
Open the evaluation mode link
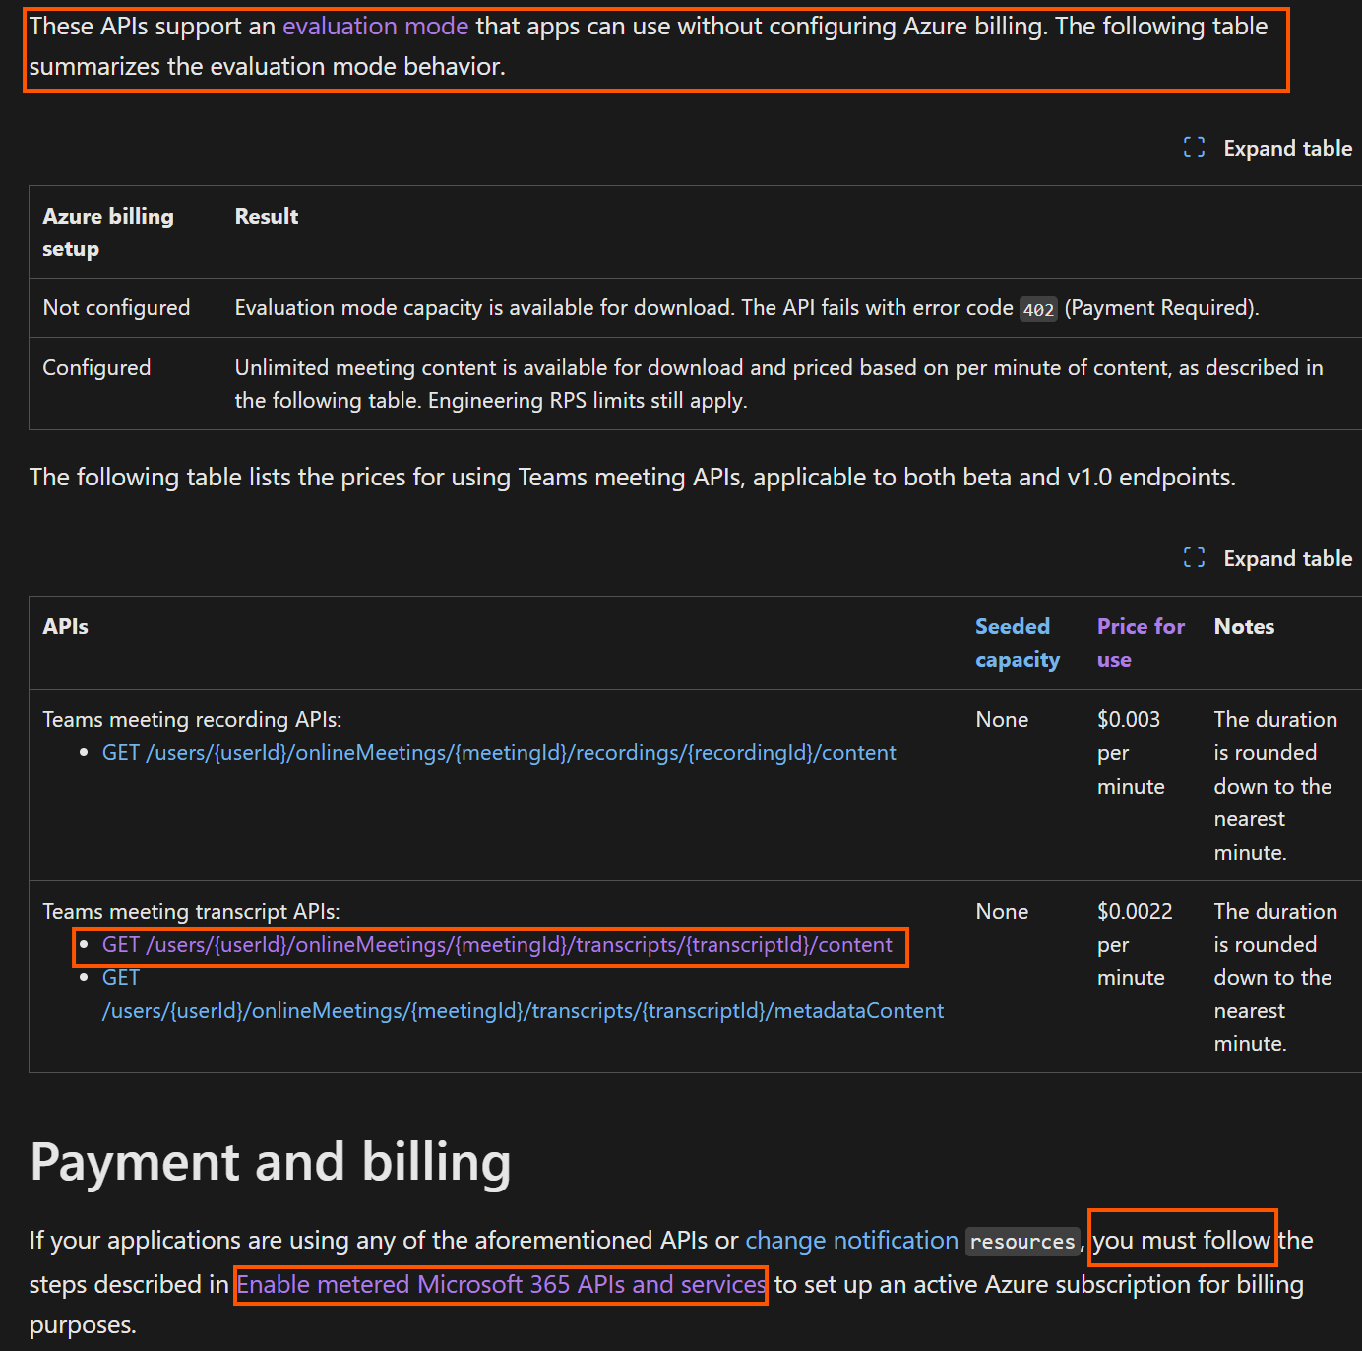375,26
